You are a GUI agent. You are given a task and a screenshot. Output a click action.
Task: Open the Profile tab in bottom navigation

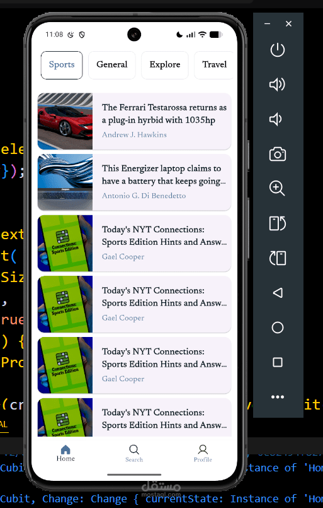(203, 454)
